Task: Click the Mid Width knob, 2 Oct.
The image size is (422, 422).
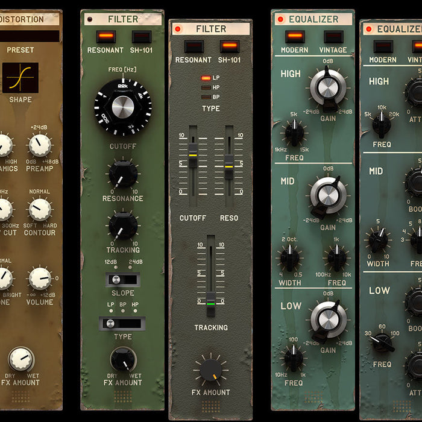Action: [x=290, y=258]
